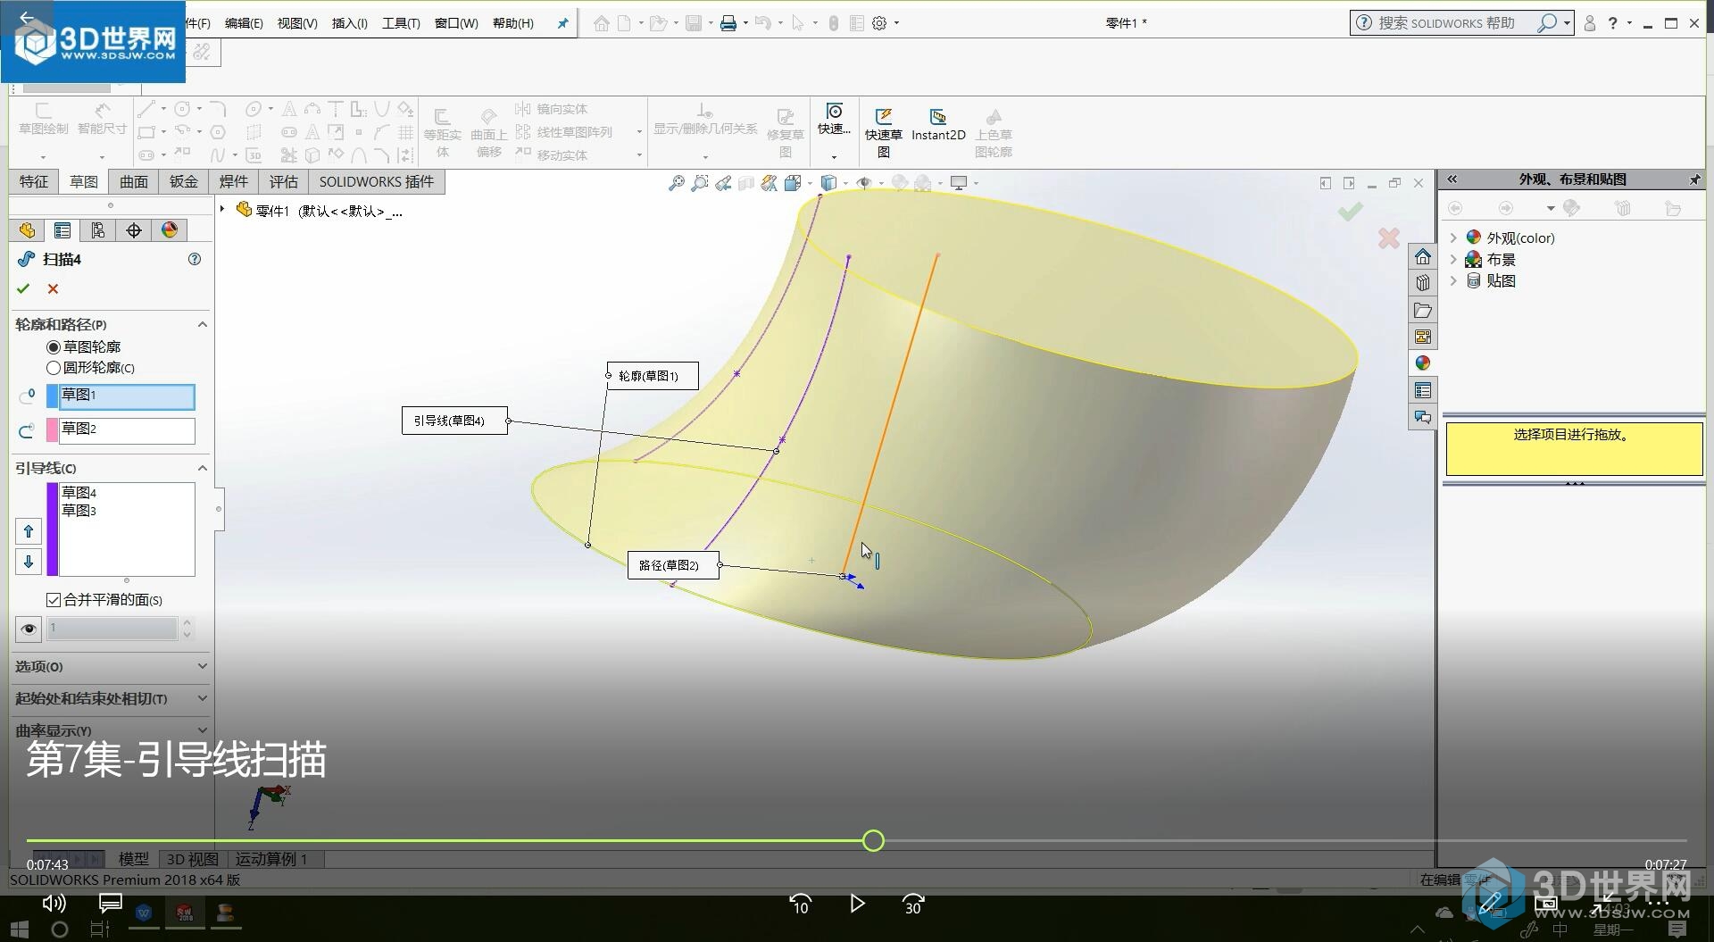Click the Windows Start button
Image resolution: width=1714 pixels, height=942 pixels.
click(x=18, y=929)
